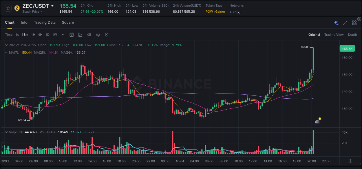
Task: Open the indicators settings icon
Action: (x=98, y=34)
